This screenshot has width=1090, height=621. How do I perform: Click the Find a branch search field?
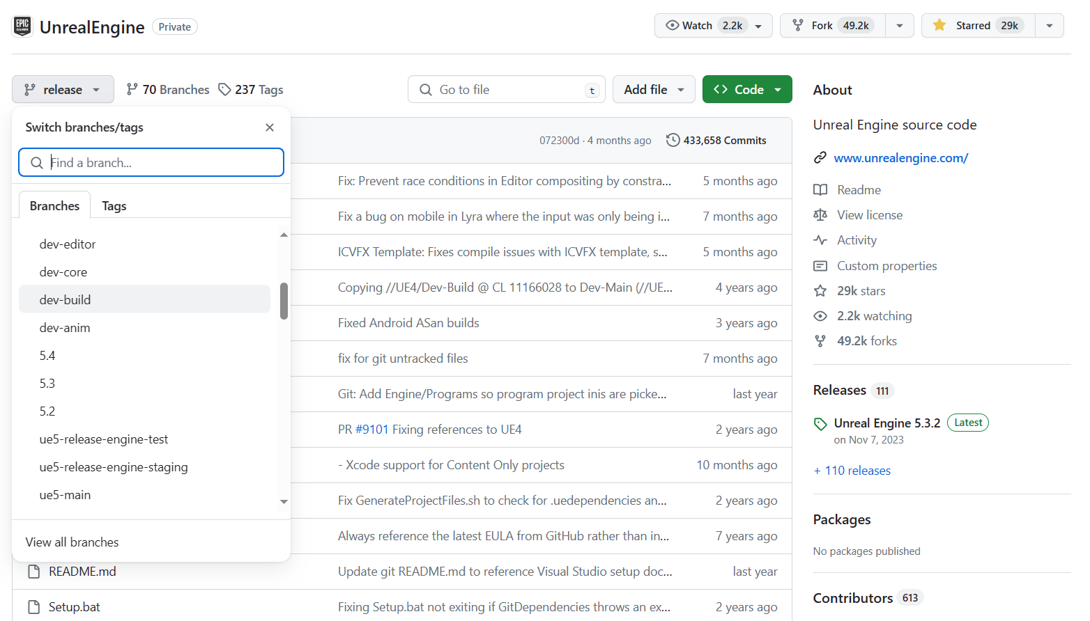pos(151,162)
